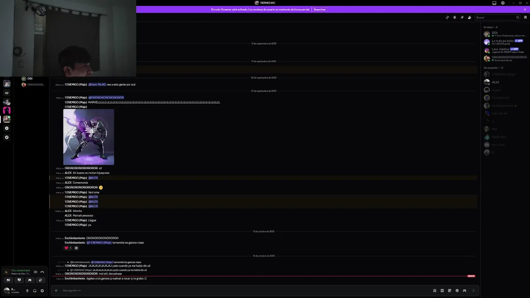Viewport: 530px width, 298px height.
Task: Toggle headphones deafen in user panel
Action: tap(35, 291)
